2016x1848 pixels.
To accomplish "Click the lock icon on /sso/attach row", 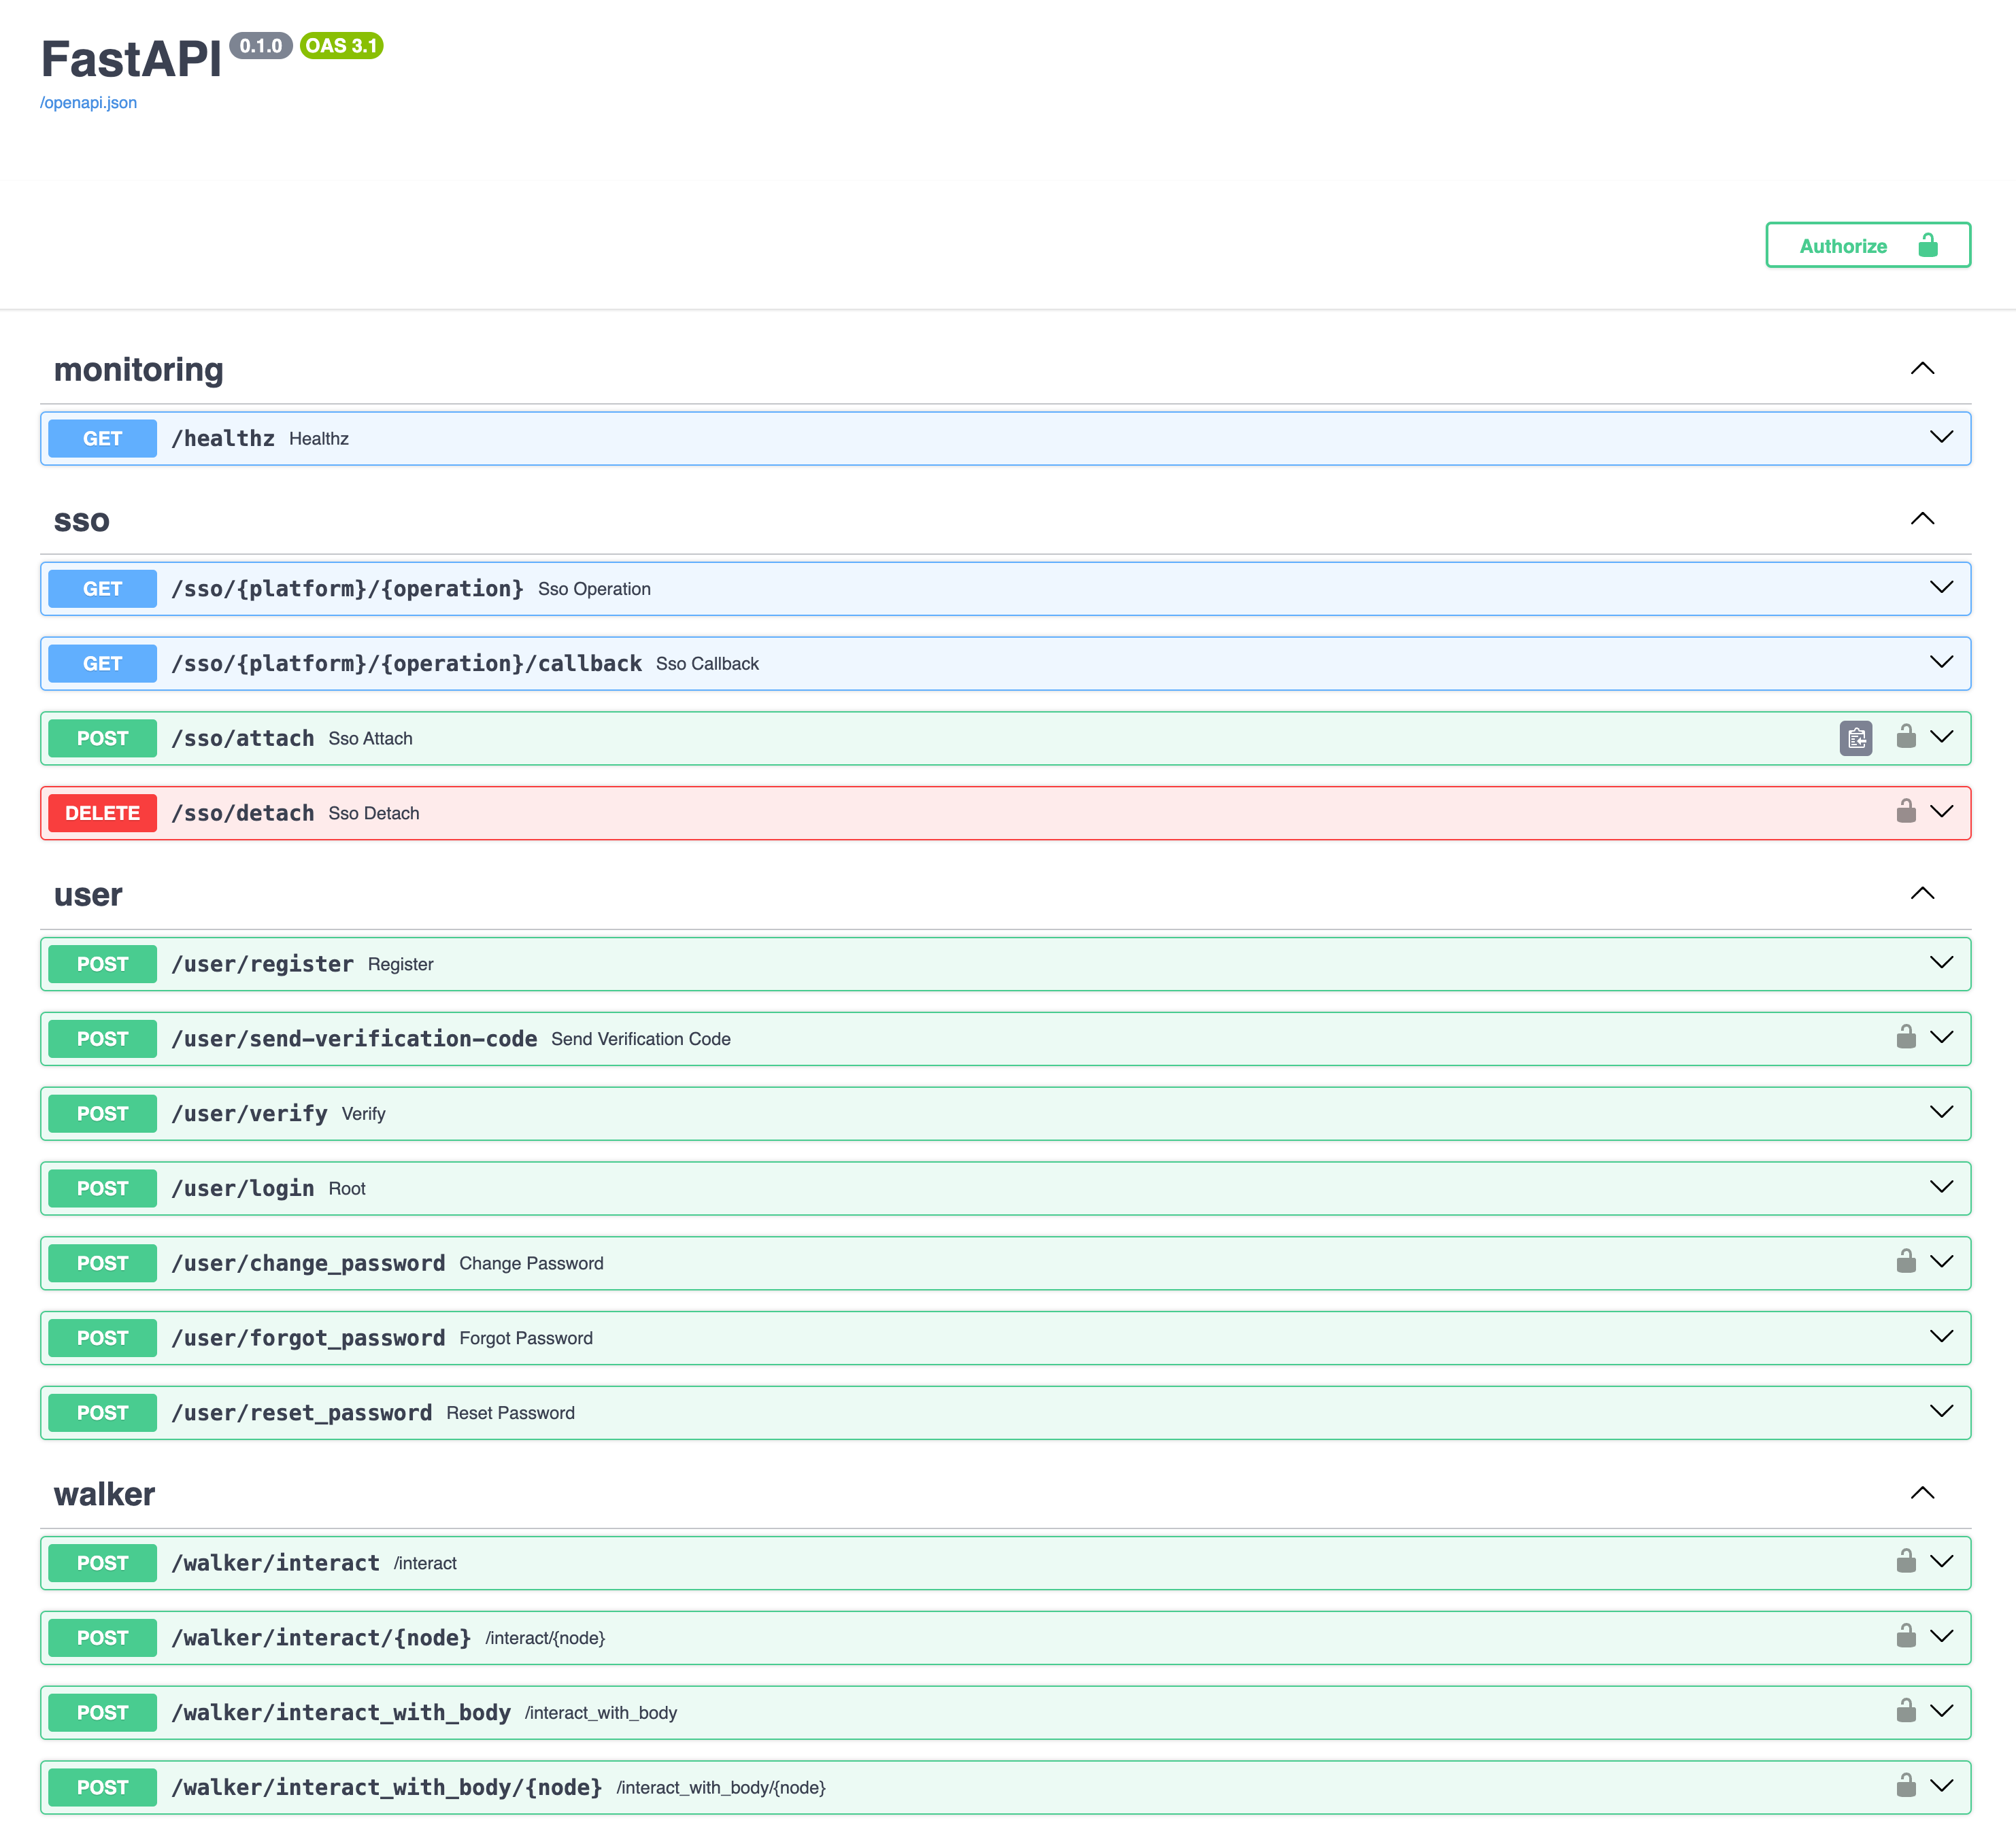I will click(x=1906, y=736).
